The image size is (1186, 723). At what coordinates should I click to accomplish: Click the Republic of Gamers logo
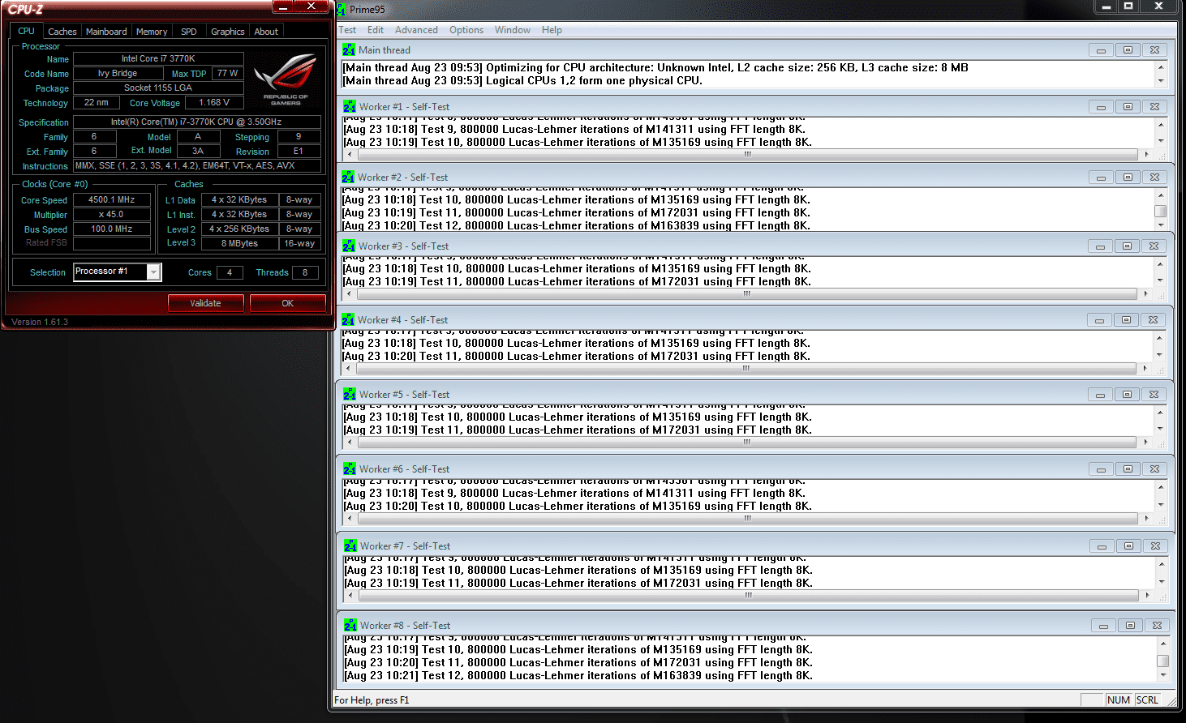(286, 79)
